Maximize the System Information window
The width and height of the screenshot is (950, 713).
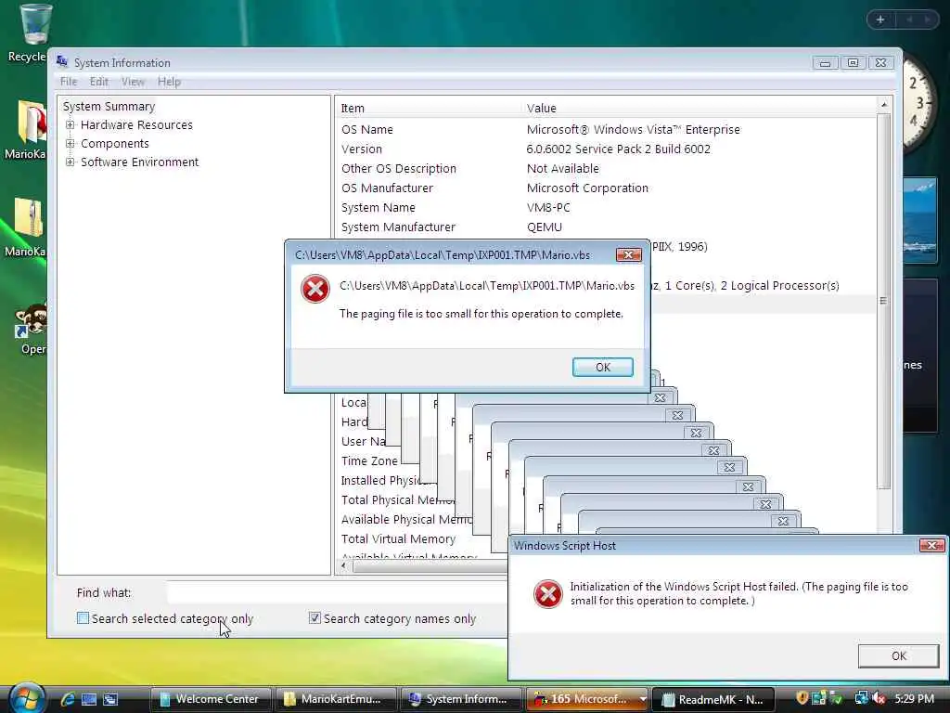point(853,62)
